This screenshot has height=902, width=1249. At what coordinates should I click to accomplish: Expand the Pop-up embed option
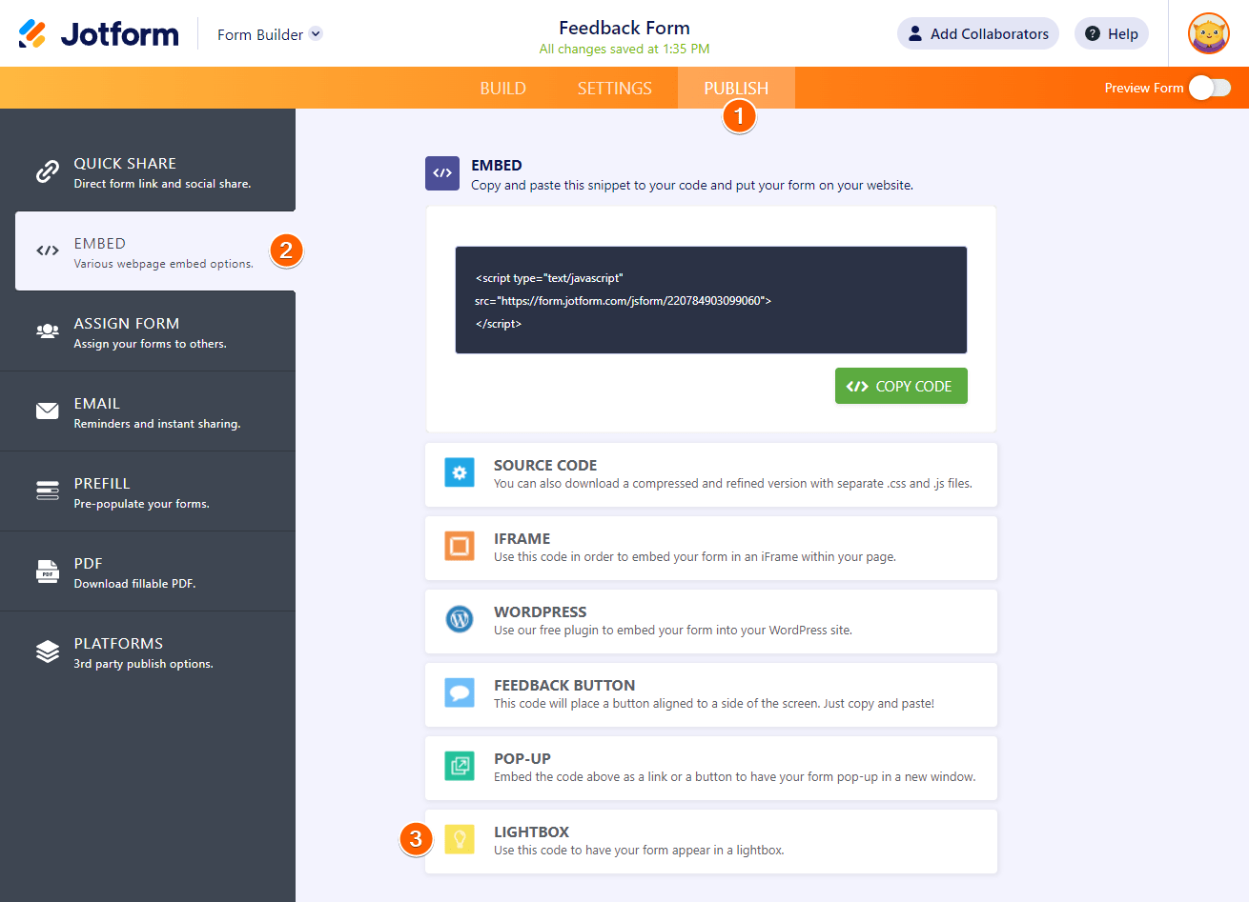[x=711, y=768]
